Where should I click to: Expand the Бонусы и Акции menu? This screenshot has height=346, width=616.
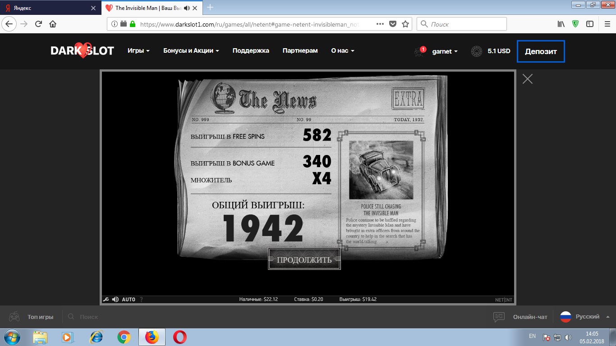point(191,51)
